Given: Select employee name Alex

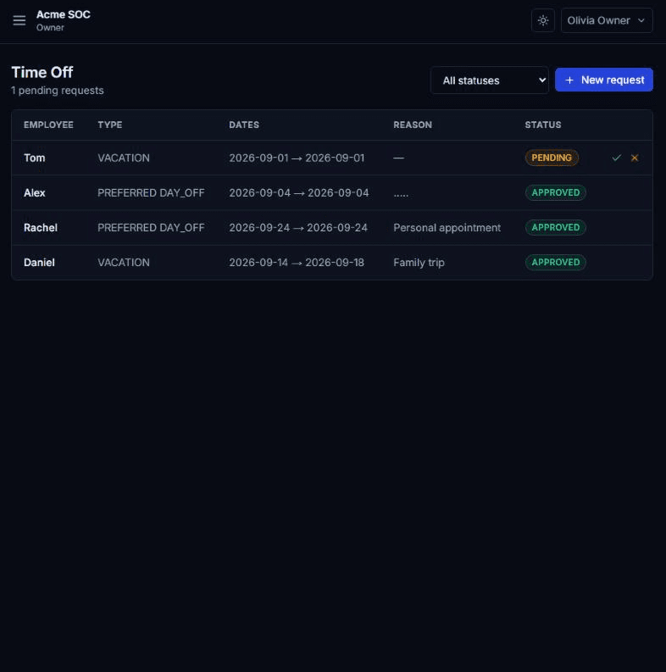Looking at the screenshot, I should point(34,193).
